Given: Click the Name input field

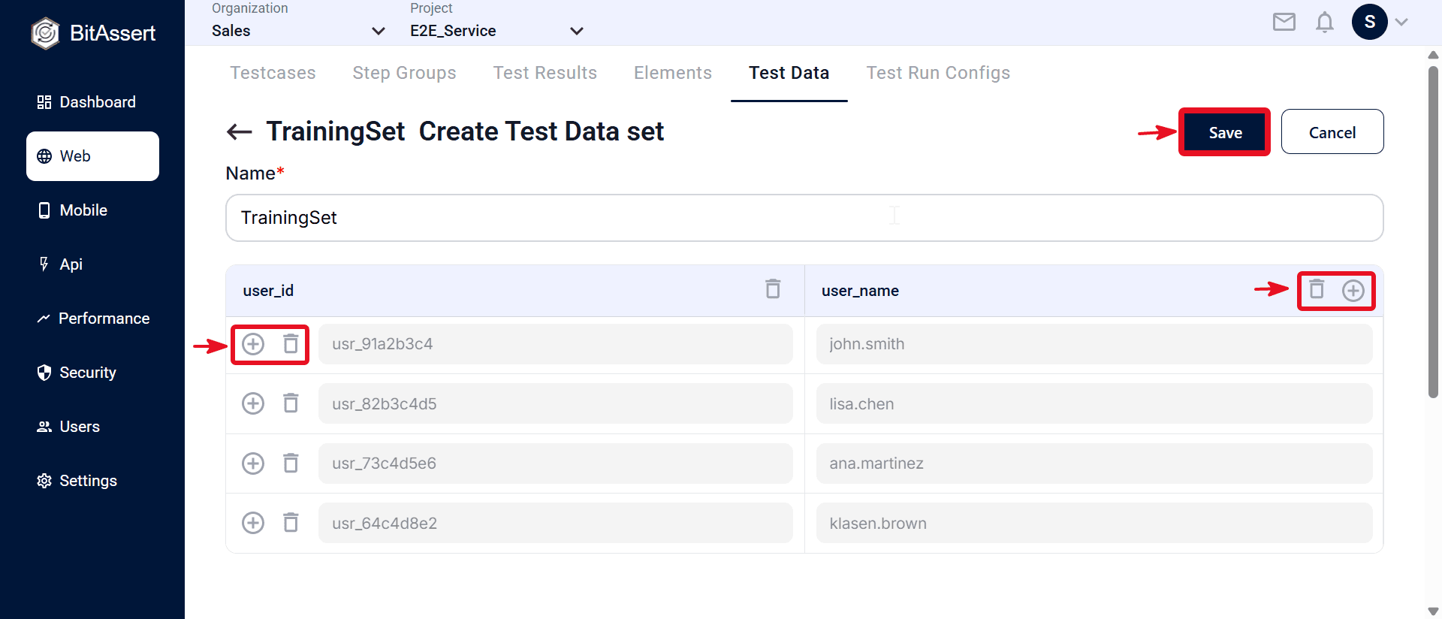Looking at the screenshot, I should click(x=804, y=218).
